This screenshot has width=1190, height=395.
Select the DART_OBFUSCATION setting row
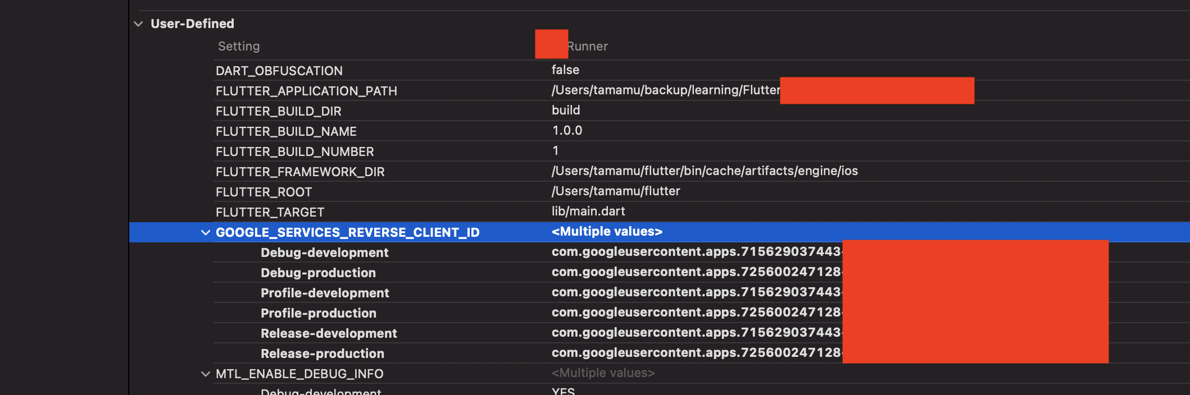(279, 71)
